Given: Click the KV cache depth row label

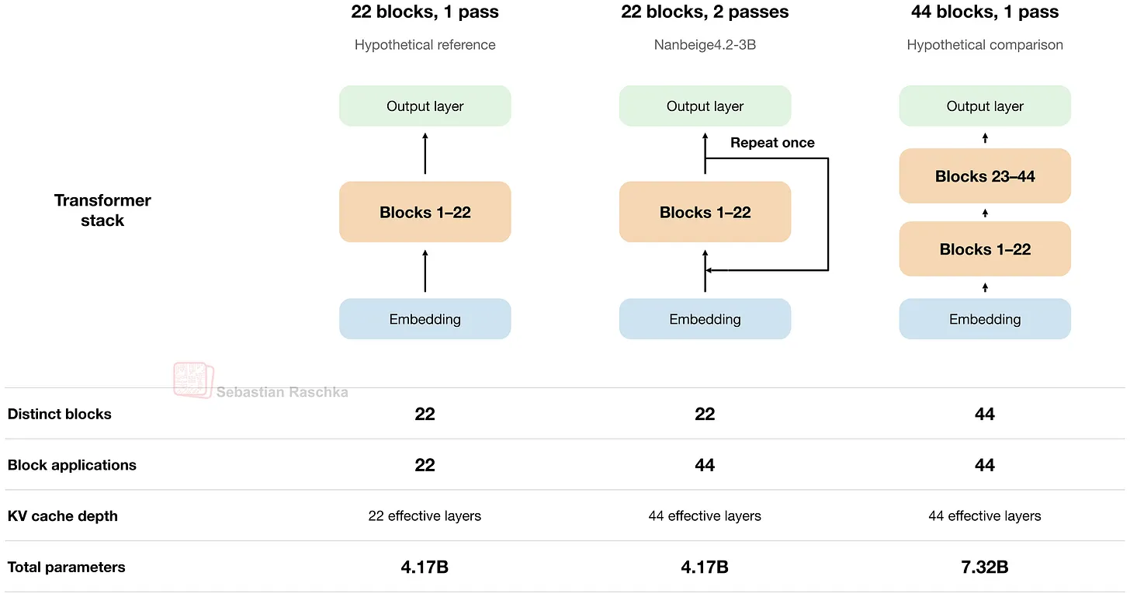Looking at the screenshot, I should tap(63, 516).
